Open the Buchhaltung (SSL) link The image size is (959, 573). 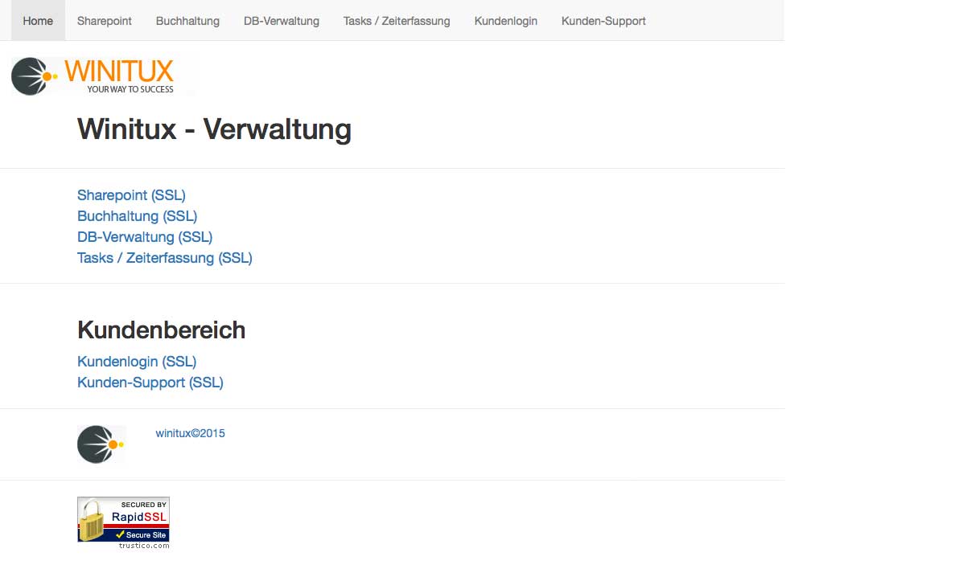click(x=137, y=215)
